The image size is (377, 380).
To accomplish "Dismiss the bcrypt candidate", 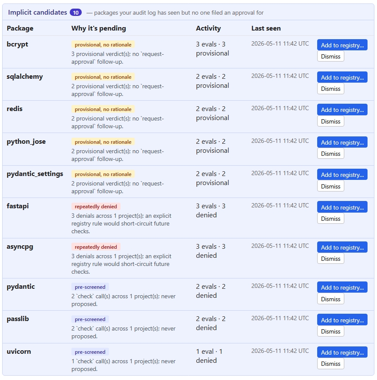I will point(331,56).
